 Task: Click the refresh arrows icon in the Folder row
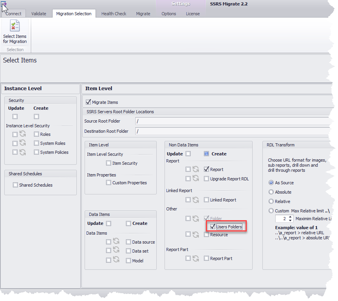coord(196,218)
